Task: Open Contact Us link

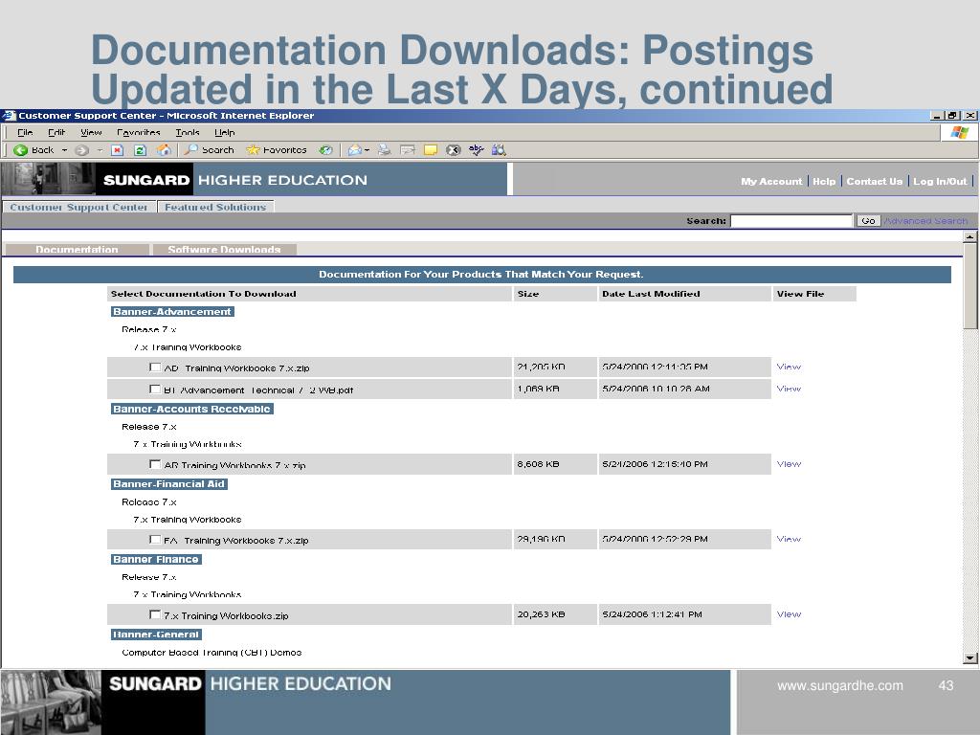Action: 875,181
